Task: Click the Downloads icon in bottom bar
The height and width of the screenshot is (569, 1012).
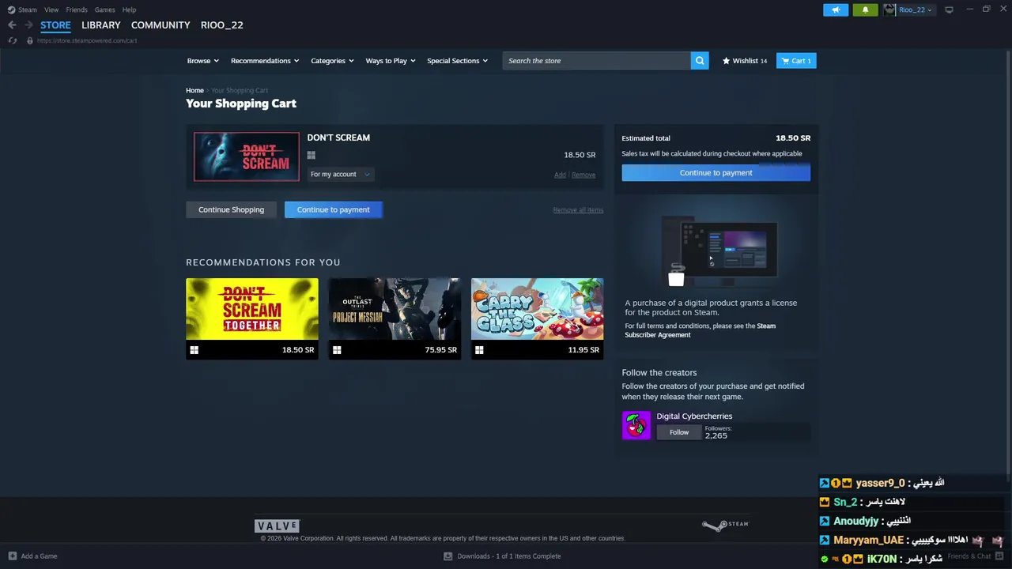Action: 449,556
